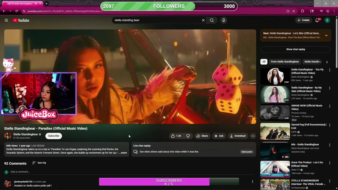The width and height of the screenshot is (338, 190).
Task: Open AWAKE NOW video thumbnail
Action: [275, 112]
